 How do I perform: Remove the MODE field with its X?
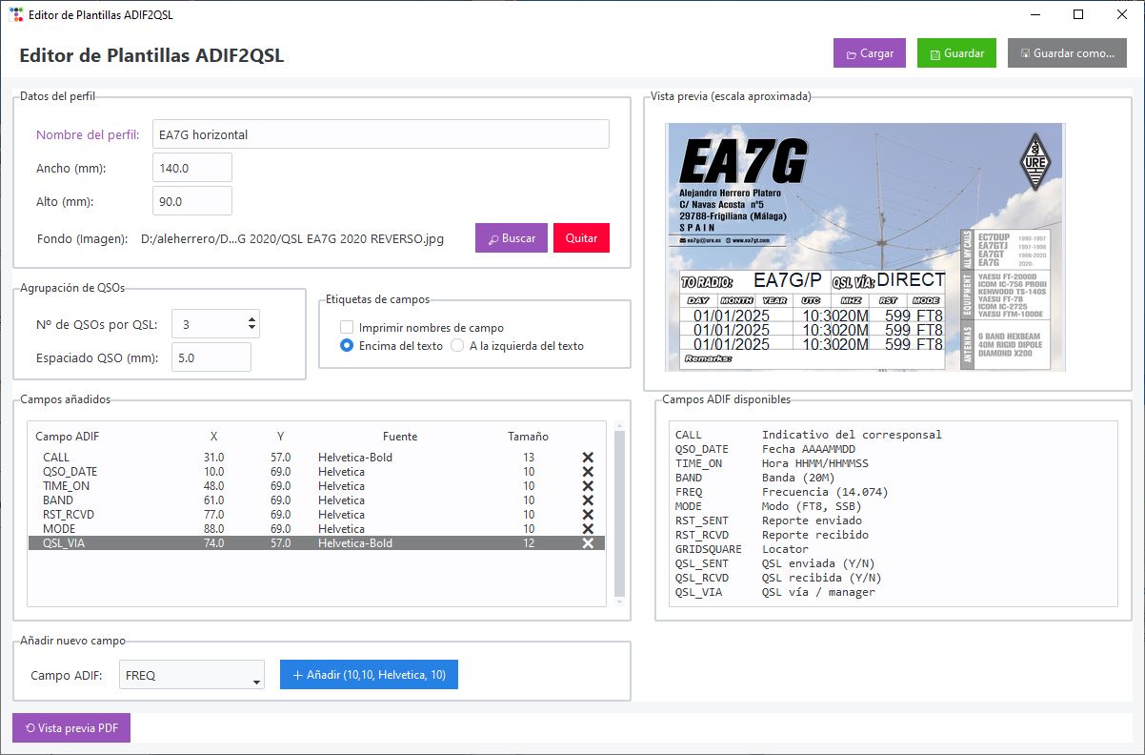(588, 529)
